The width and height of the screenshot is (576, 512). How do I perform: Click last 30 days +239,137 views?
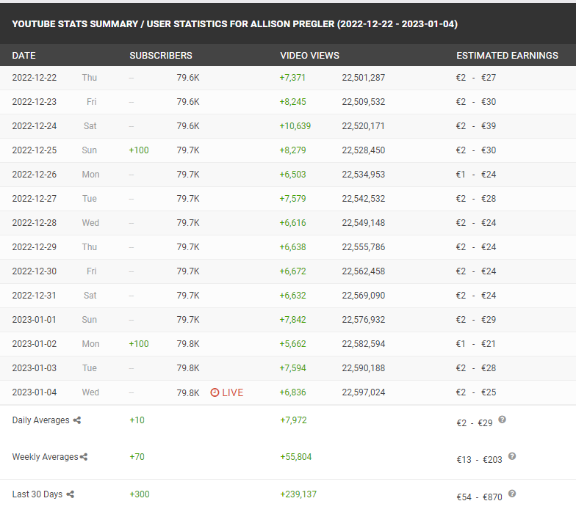tap(298, 494)
